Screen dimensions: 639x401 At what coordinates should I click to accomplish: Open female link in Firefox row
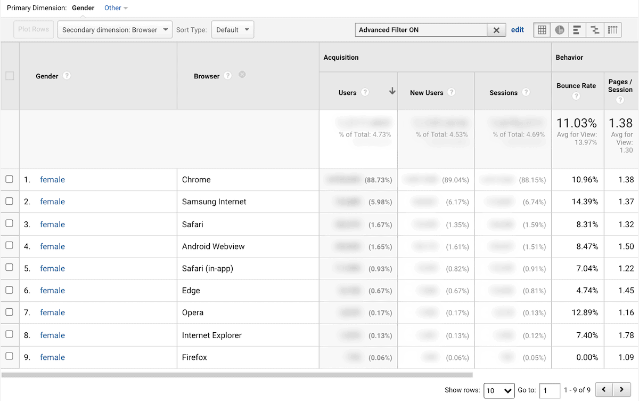pos(52,357)
